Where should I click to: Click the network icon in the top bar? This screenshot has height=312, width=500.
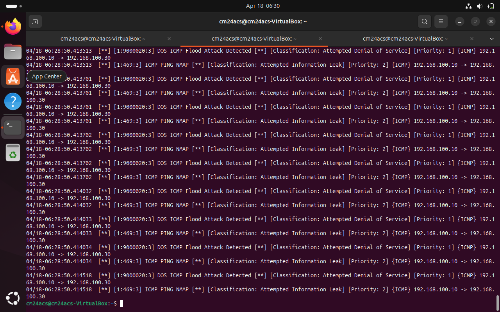pos(468,6)
